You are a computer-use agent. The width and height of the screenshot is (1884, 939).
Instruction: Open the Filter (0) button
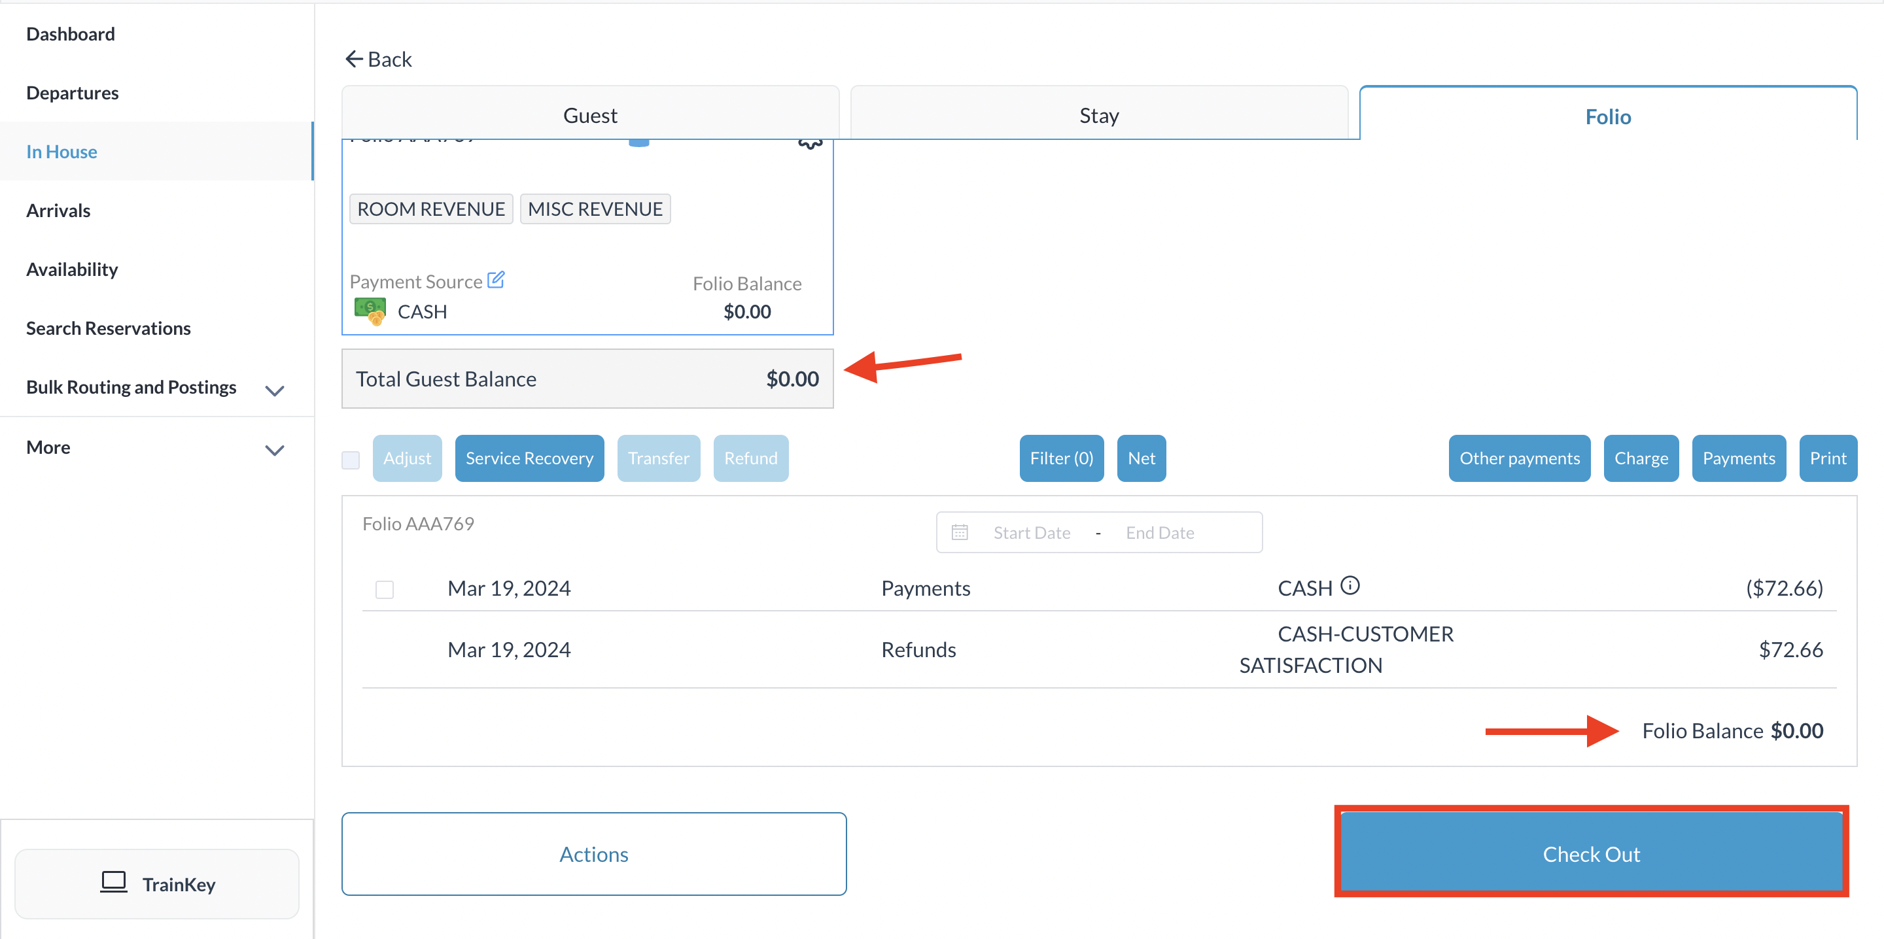(x=1060, y=458)
